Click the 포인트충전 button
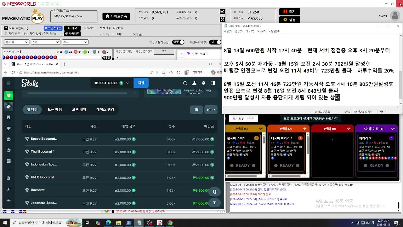This screenshot has width=403, height=227. (53, 28)
